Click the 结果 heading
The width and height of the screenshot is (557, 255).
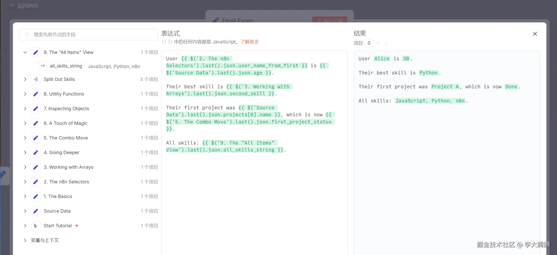[360, 33]
